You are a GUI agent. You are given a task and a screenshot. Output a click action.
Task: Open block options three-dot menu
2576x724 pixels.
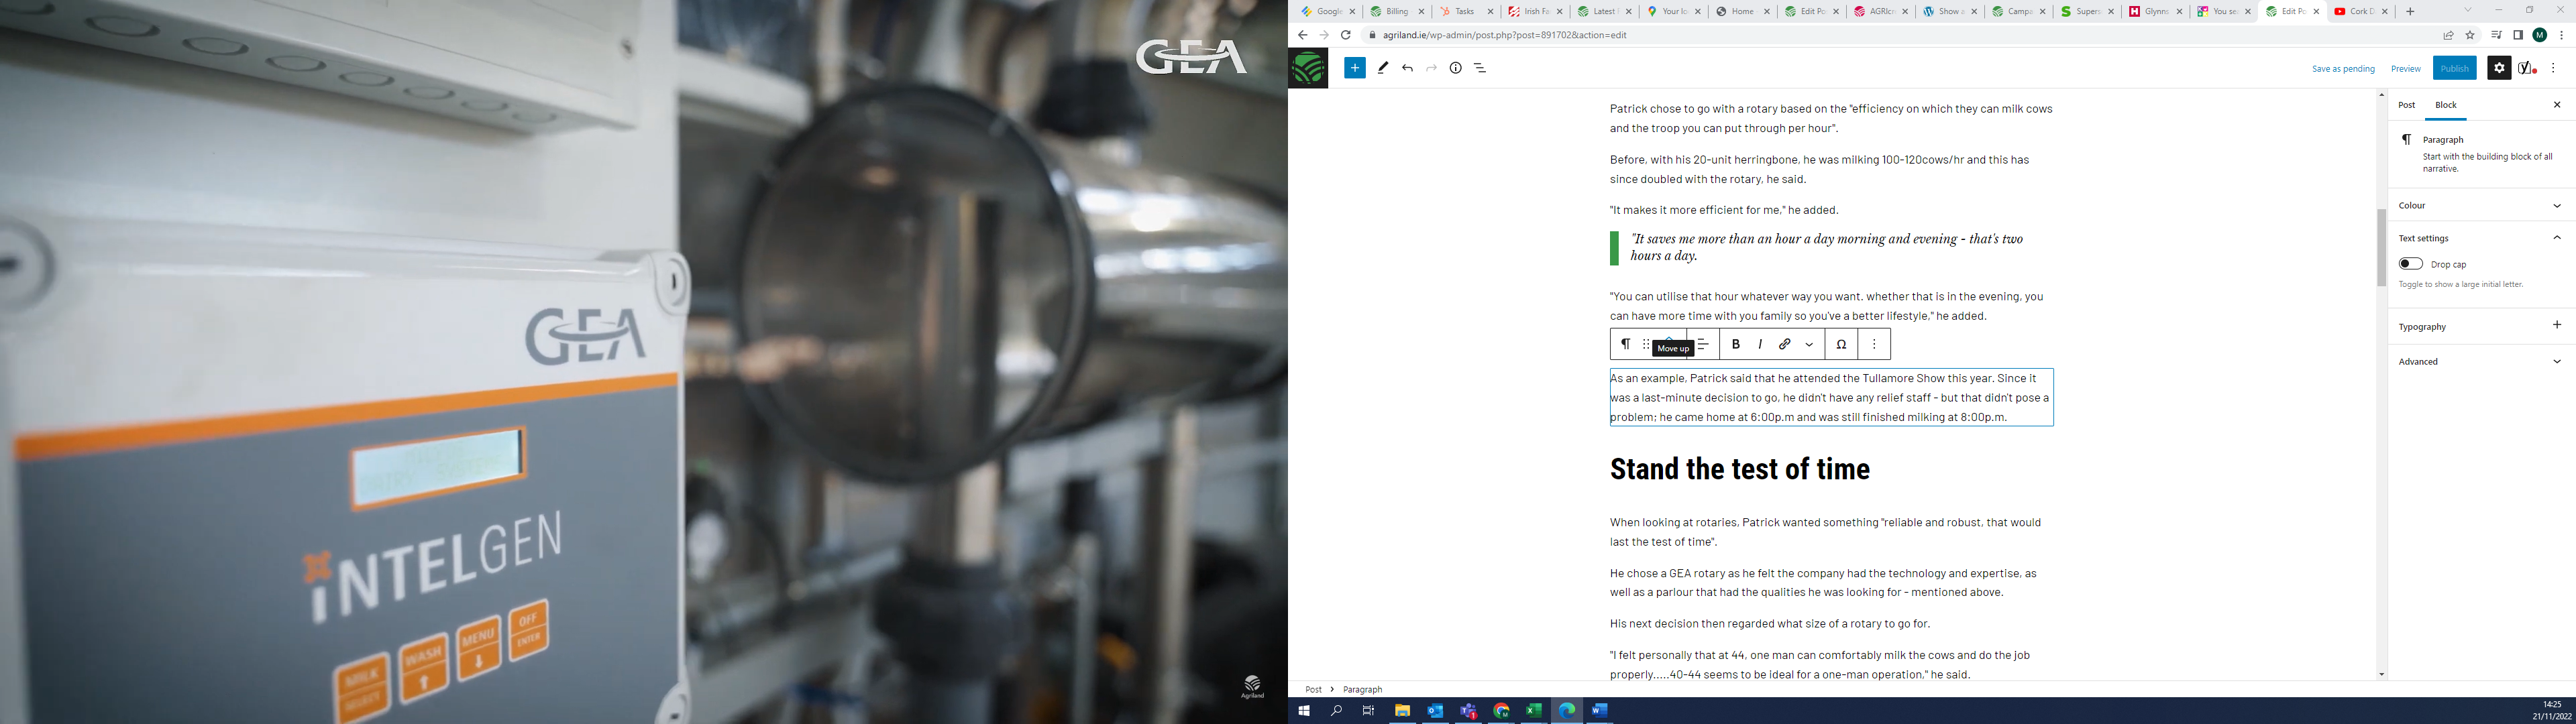1874,344
